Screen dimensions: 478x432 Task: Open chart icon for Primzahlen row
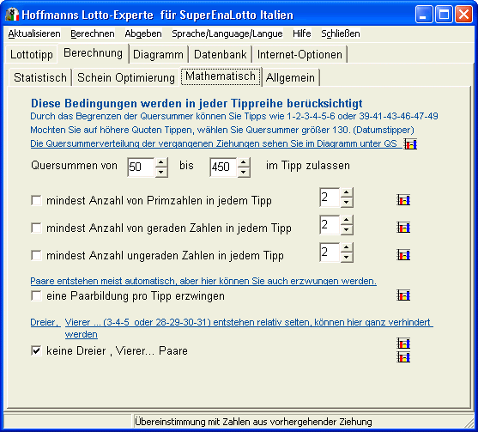403,200
